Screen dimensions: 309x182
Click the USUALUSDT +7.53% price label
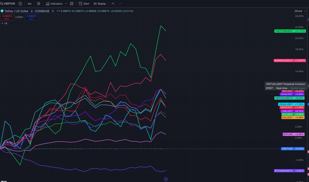coord(292,104)
